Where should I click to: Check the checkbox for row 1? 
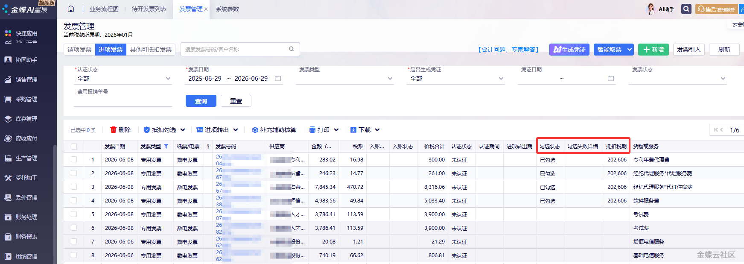point(74,160)
